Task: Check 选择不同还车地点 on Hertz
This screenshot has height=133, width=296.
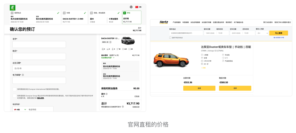Action: point(170,38)
